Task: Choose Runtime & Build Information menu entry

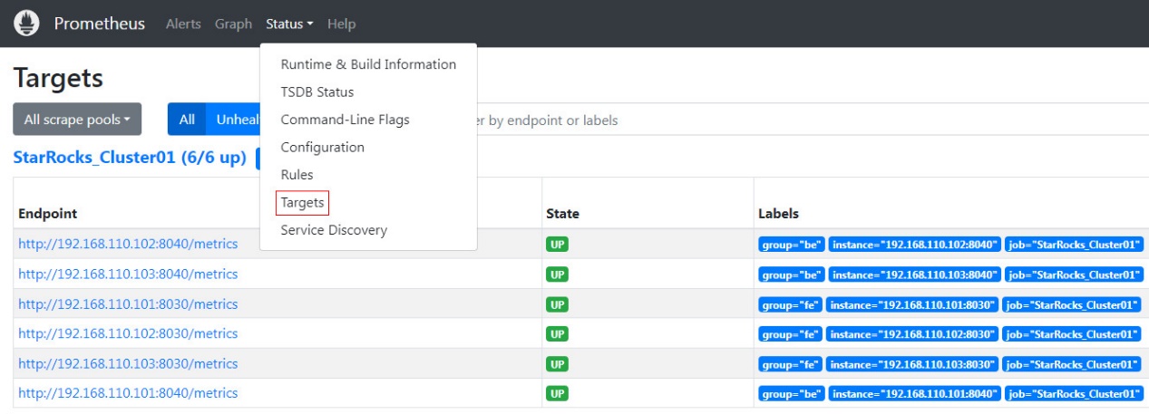Action: point(368,64)
